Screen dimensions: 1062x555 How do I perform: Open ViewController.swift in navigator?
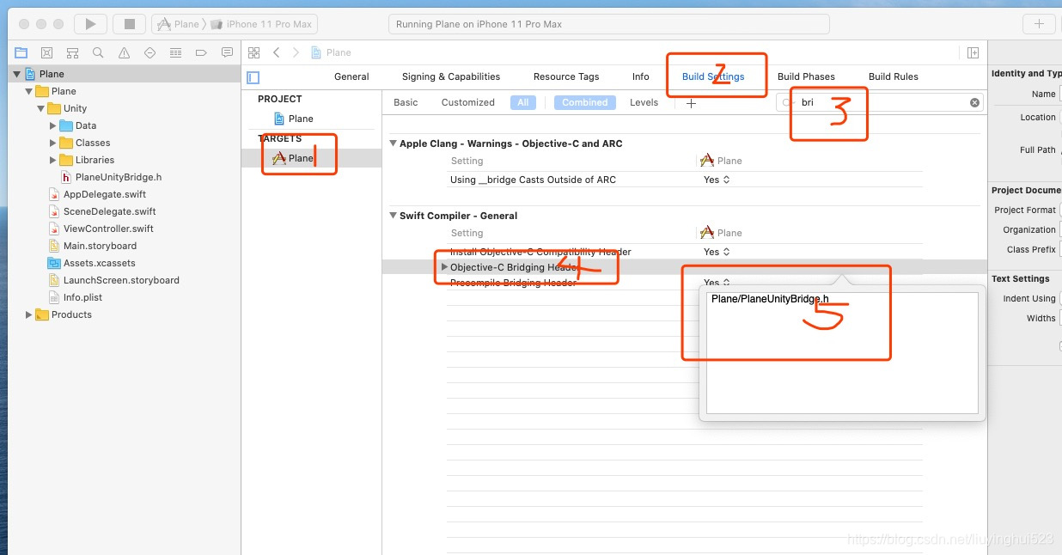tap(108, 229)
